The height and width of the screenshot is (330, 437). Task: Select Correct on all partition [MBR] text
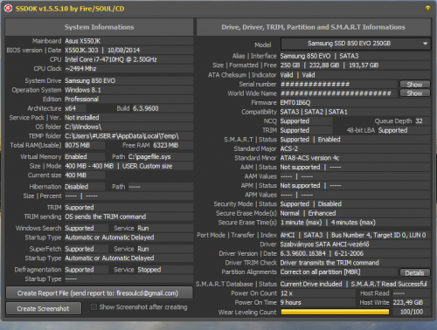[320, 272]
